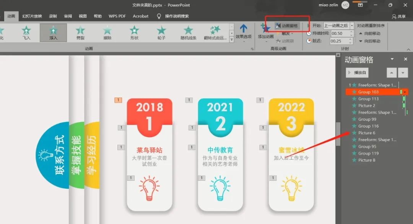The image size is (413, 224).
Task: Open 效果选项 effect options
Action: (243, 32)
